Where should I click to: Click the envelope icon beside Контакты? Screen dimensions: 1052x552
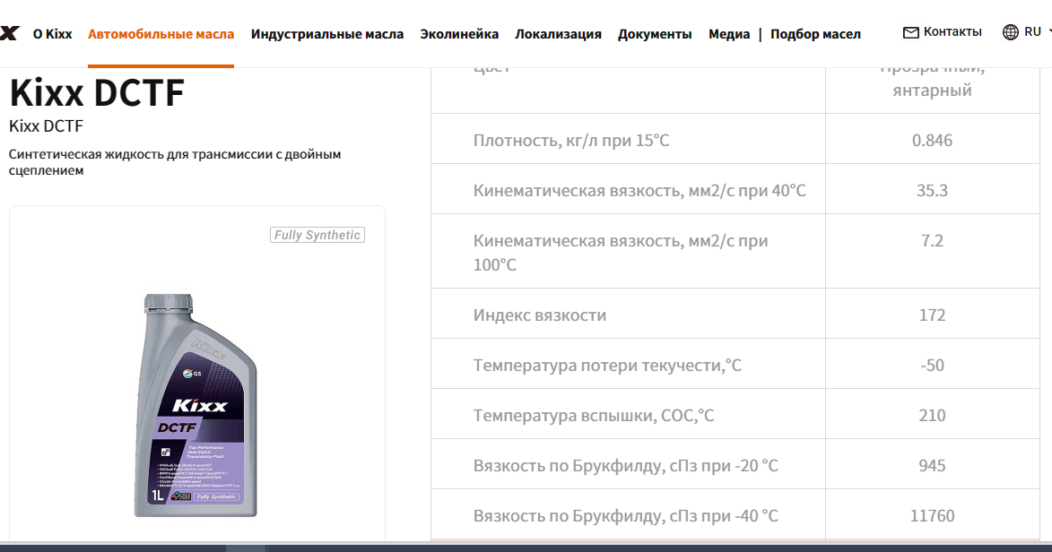[x=910, y=32]
